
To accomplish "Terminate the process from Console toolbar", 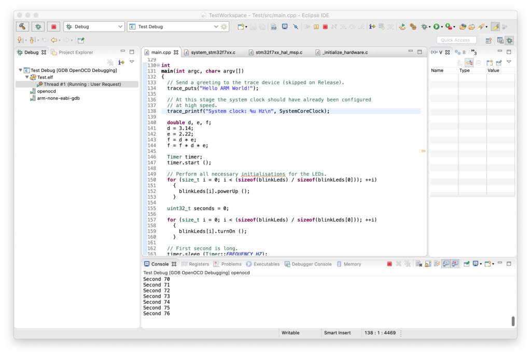I will coord(389,264).
